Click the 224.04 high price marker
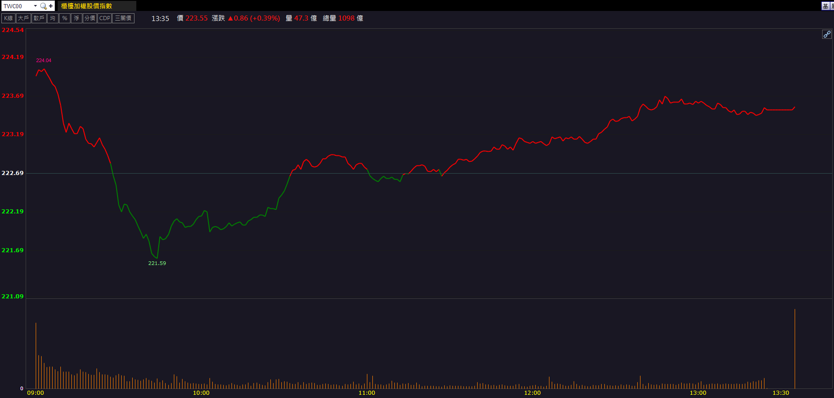The height and width of the screenshot is (398, 834). 44,60
